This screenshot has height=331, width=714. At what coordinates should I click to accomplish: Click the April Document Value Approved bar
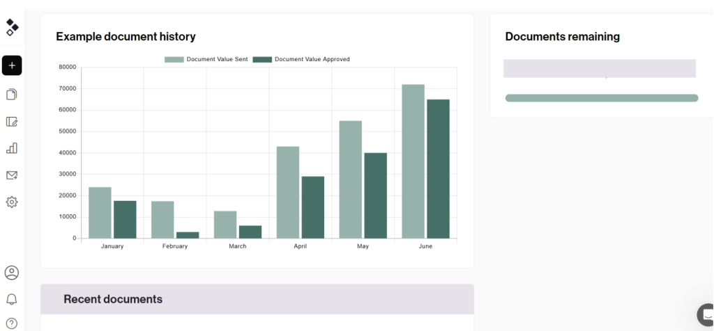pyautogui.click(x=312, y=207)
